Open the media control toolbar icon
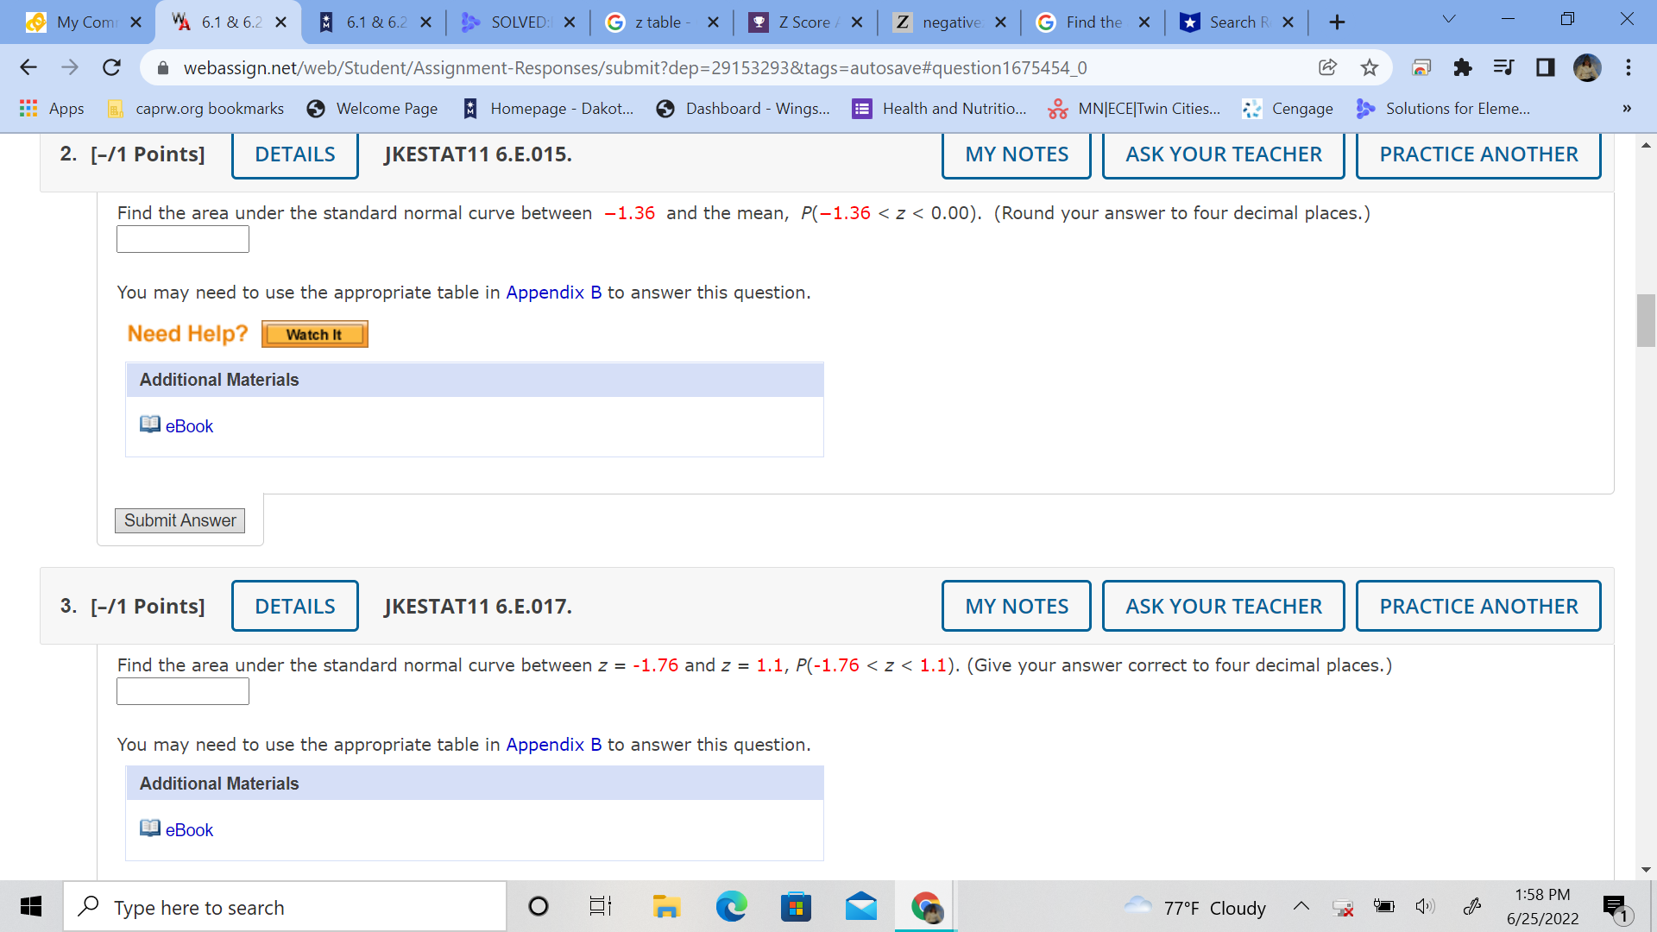 pyautogui.click(x=1503, y=67)
